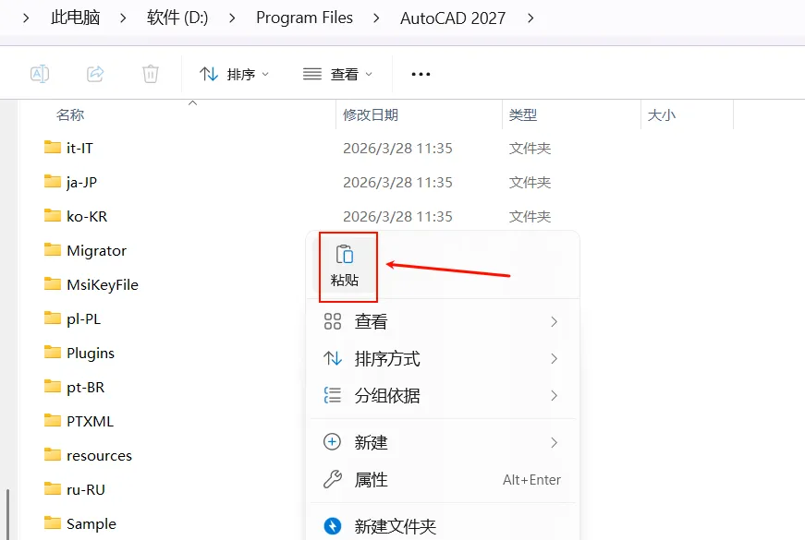Click 此电脑 in the address breadcrumb
Viewport: 805px width, 540px height.
pos(76,18)
